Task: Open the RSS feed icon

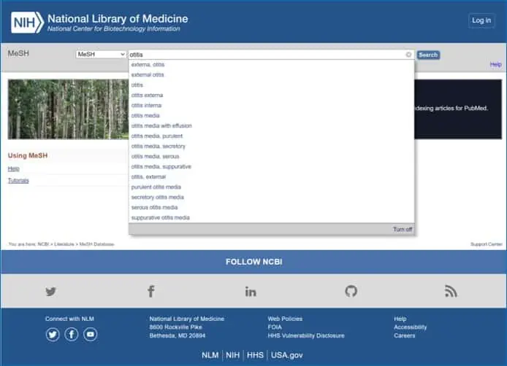Action: [451, 292]
